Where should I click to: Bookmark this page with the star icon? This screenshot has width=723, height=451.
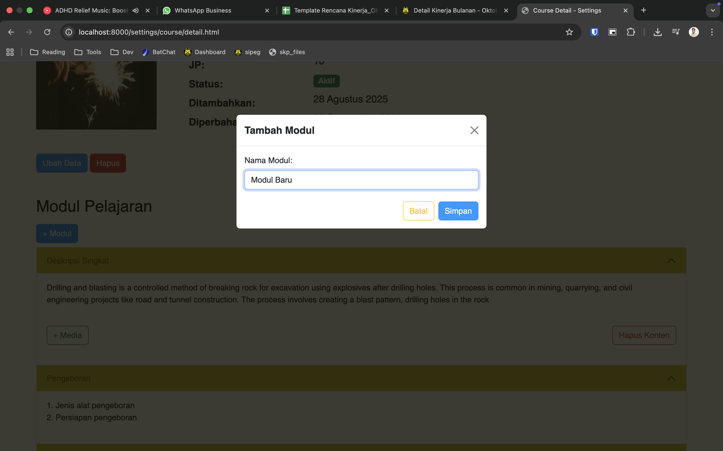(x=569, y=32)
